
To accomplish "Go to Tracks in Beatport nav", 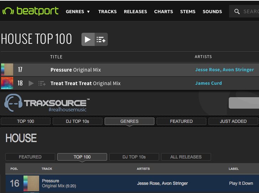I will pos(107,12).
